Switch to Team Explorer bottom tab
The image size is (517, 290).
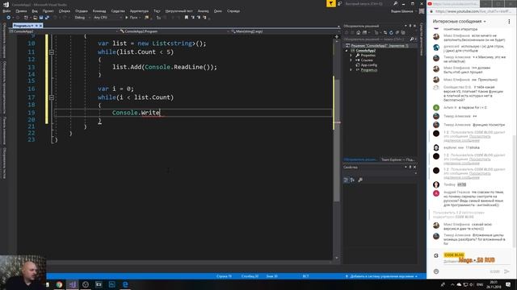coord(398,159)
